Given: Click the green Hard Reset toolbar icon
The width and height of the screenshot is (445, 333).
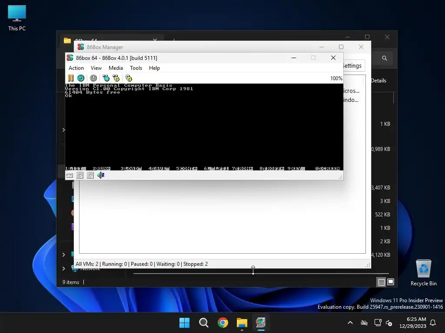Looking at the screenshot, I should pyautogui.click(x=81, y=78).
